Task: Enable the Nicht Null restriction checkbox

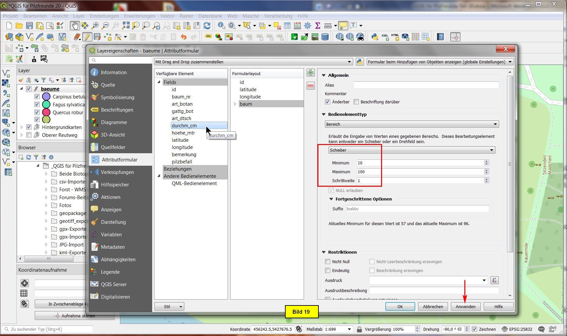Action: point(328,262)
